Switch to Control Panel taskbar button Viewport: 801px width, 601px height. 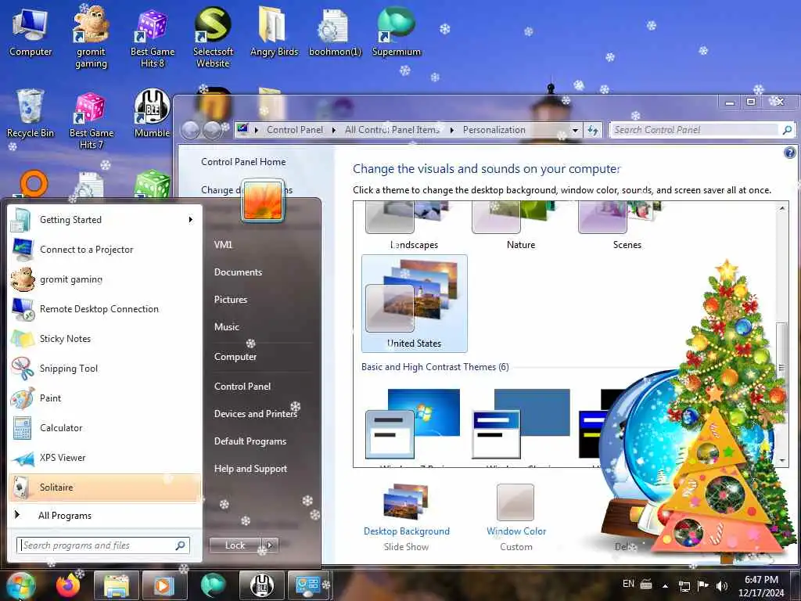pos(308,585)
